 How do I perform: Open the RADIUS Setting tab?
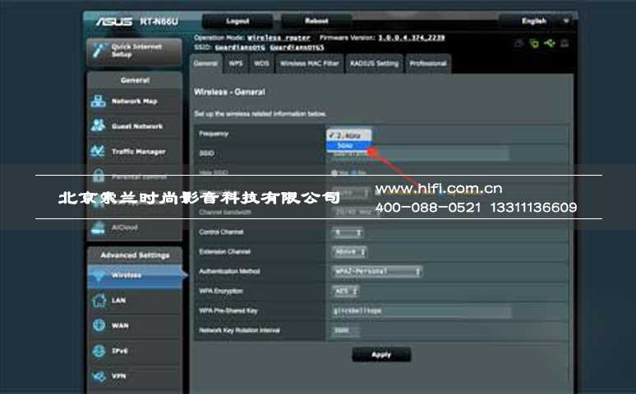point(375,64)
